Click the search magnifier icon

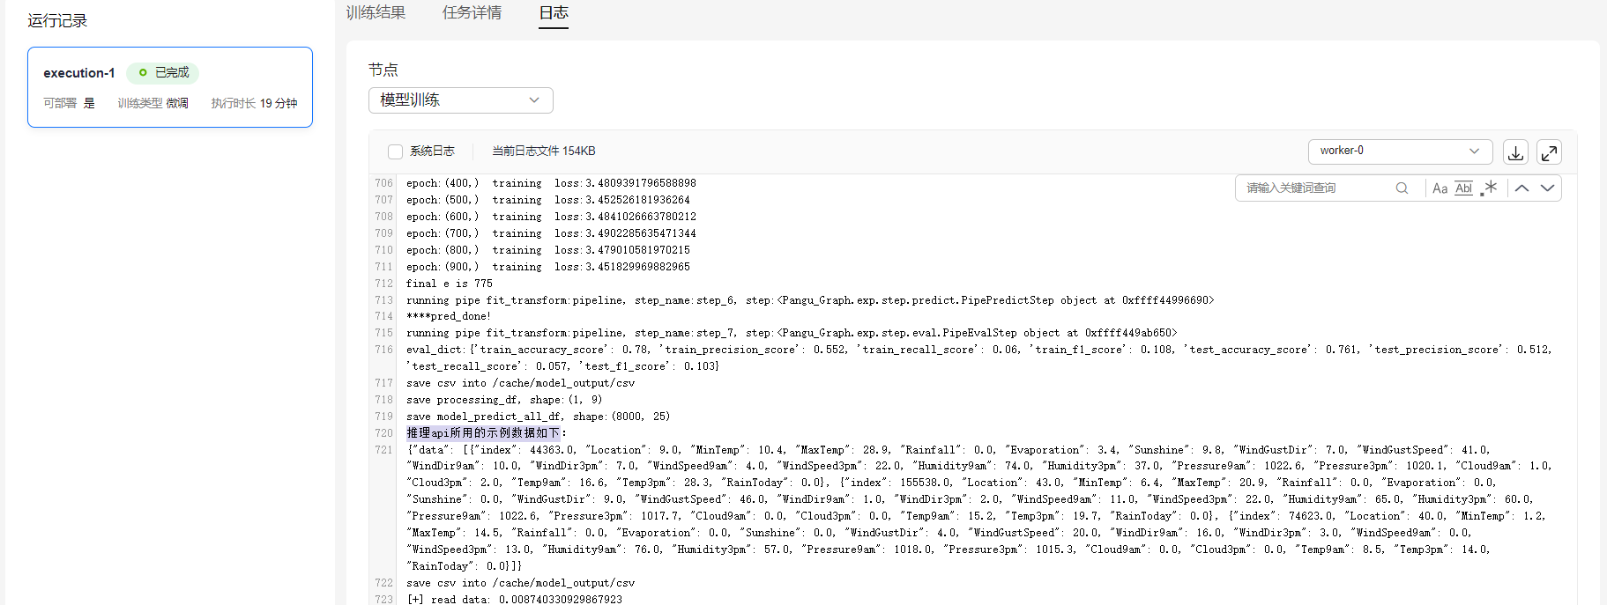(x=1402, y=188)
